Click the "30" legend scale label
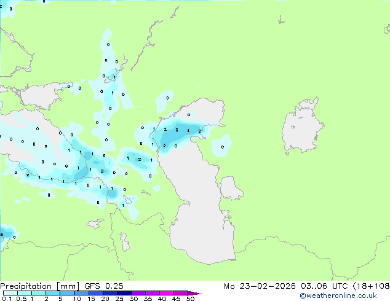Viewport: 390px width, 301px height. pos(133,299)
